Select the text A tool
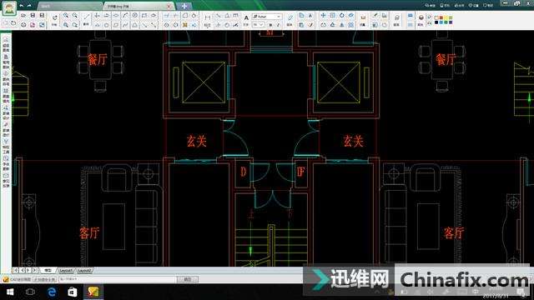The width and height of the screenshot is (534, 300). [246, 17]
